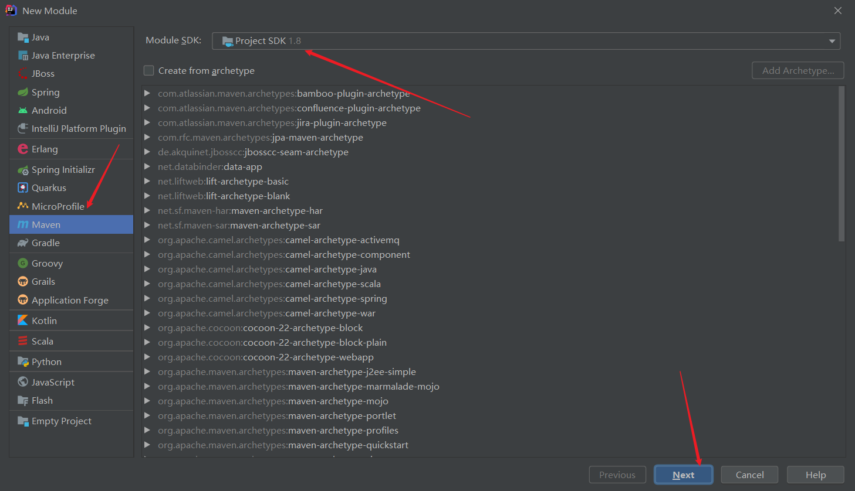Select maven-archetype-sar row

(491, 225)
